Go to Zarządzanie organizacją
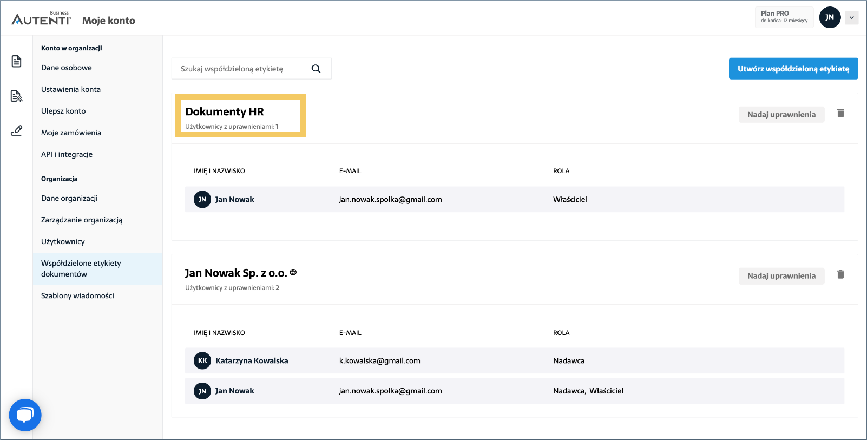The image size is (867, 440). click(82, 220)
